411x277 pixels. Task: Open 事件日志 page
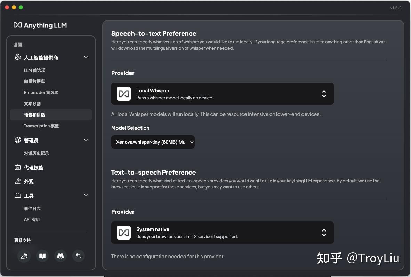[32, 209]
